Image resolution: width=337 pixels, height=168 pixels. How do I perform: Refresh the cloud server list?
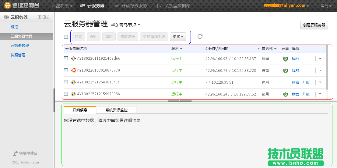[x=200, y=36]
